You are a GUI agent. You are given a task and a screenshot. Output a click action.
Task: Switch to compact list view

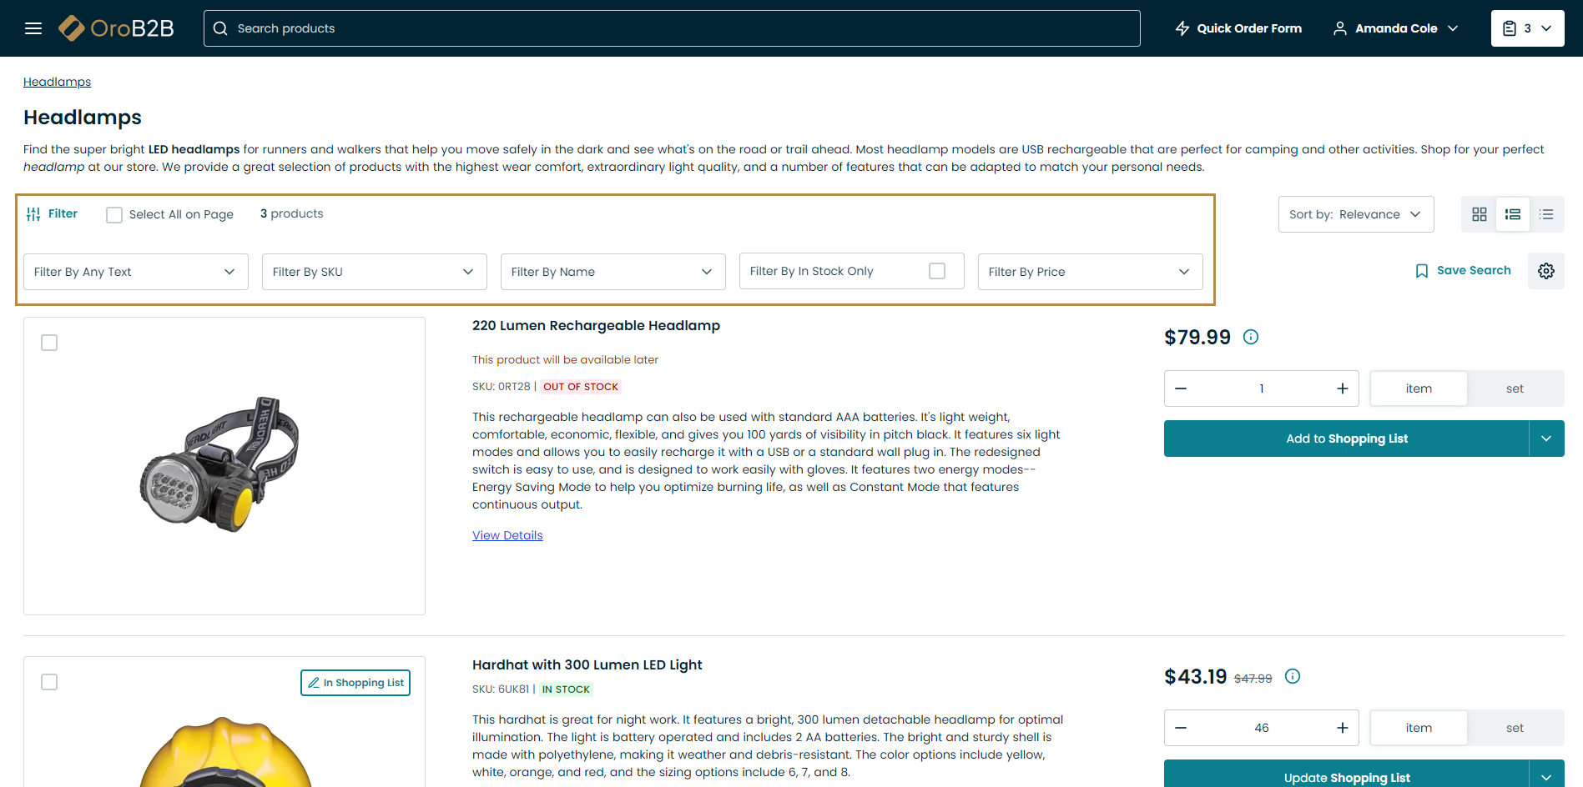click(1546, 214)
